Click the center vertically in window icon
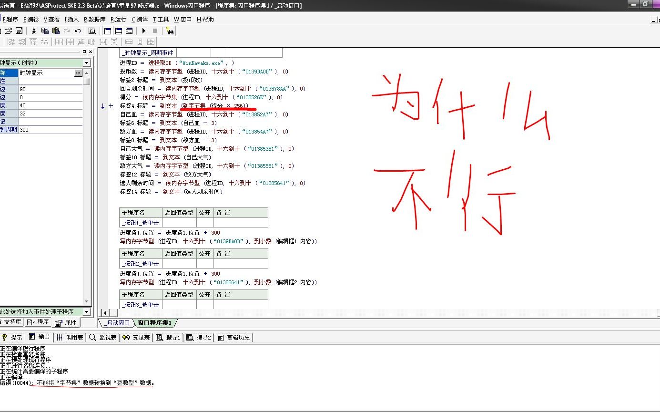The width and height of the screenshot is (660, 413). (70, 42)
